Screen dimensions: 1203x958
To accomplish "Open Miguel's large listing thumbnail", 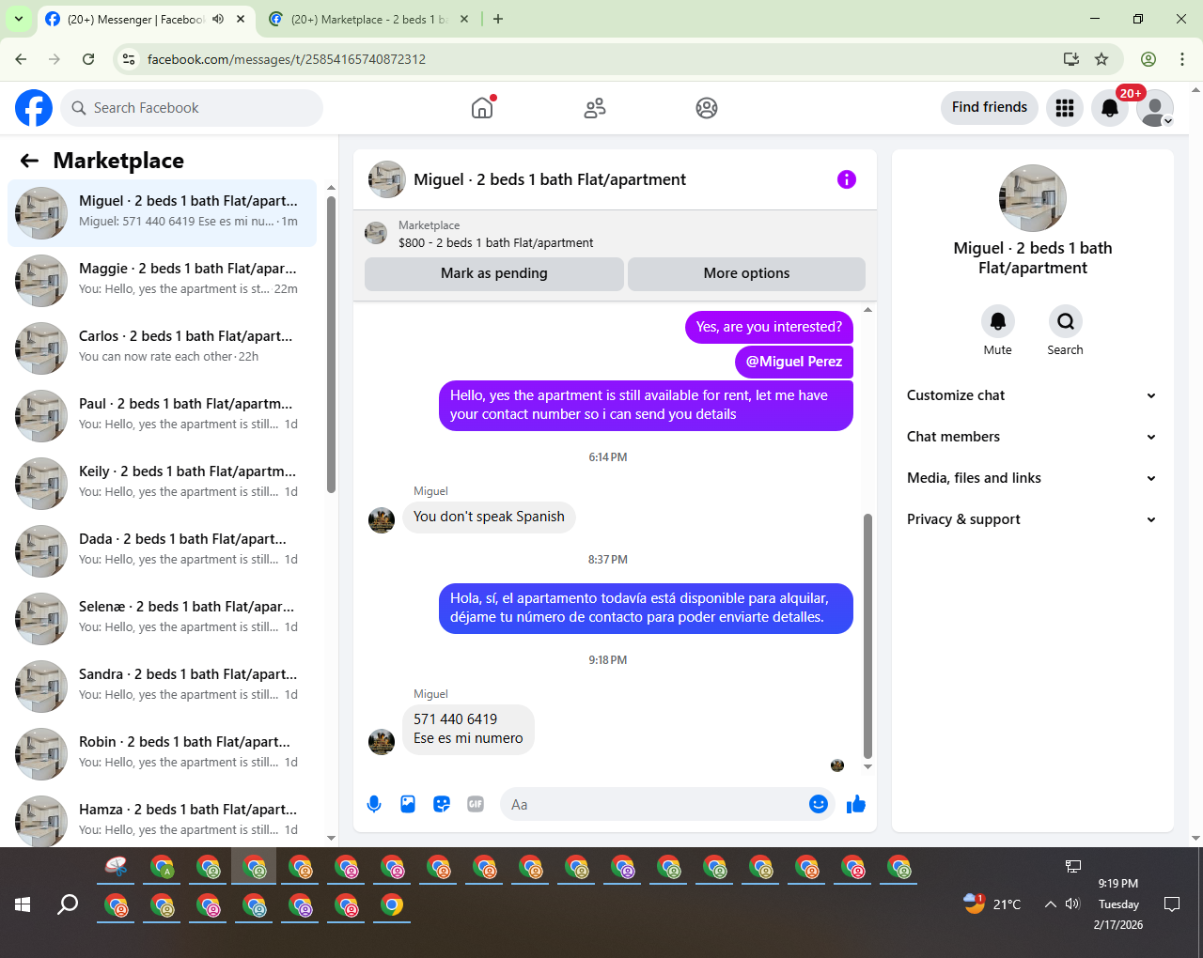I will (x=1033, y=198).
